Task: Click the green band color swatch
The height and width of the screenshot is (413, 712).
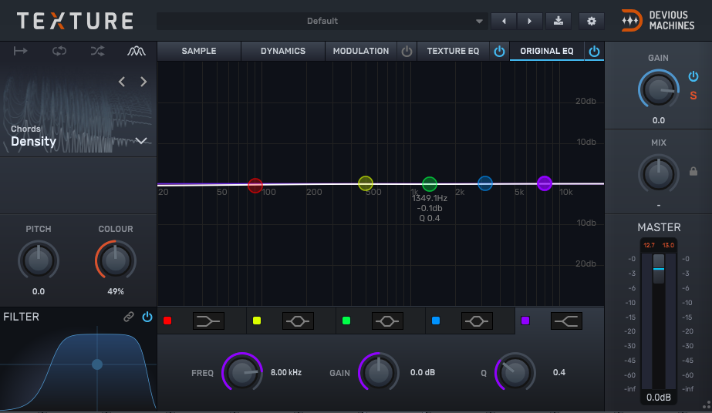Action: (x=346, y=321)
